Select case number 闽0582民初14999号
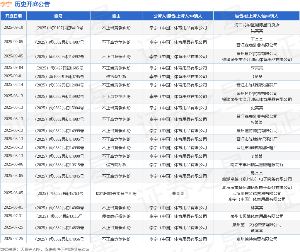Viewport: 300px width, 252px height. tap(59, 131)
